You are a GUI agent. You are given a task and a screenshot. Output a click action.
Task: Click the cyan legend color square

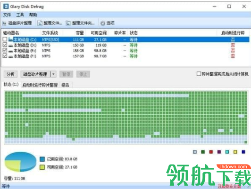[227, 152]
